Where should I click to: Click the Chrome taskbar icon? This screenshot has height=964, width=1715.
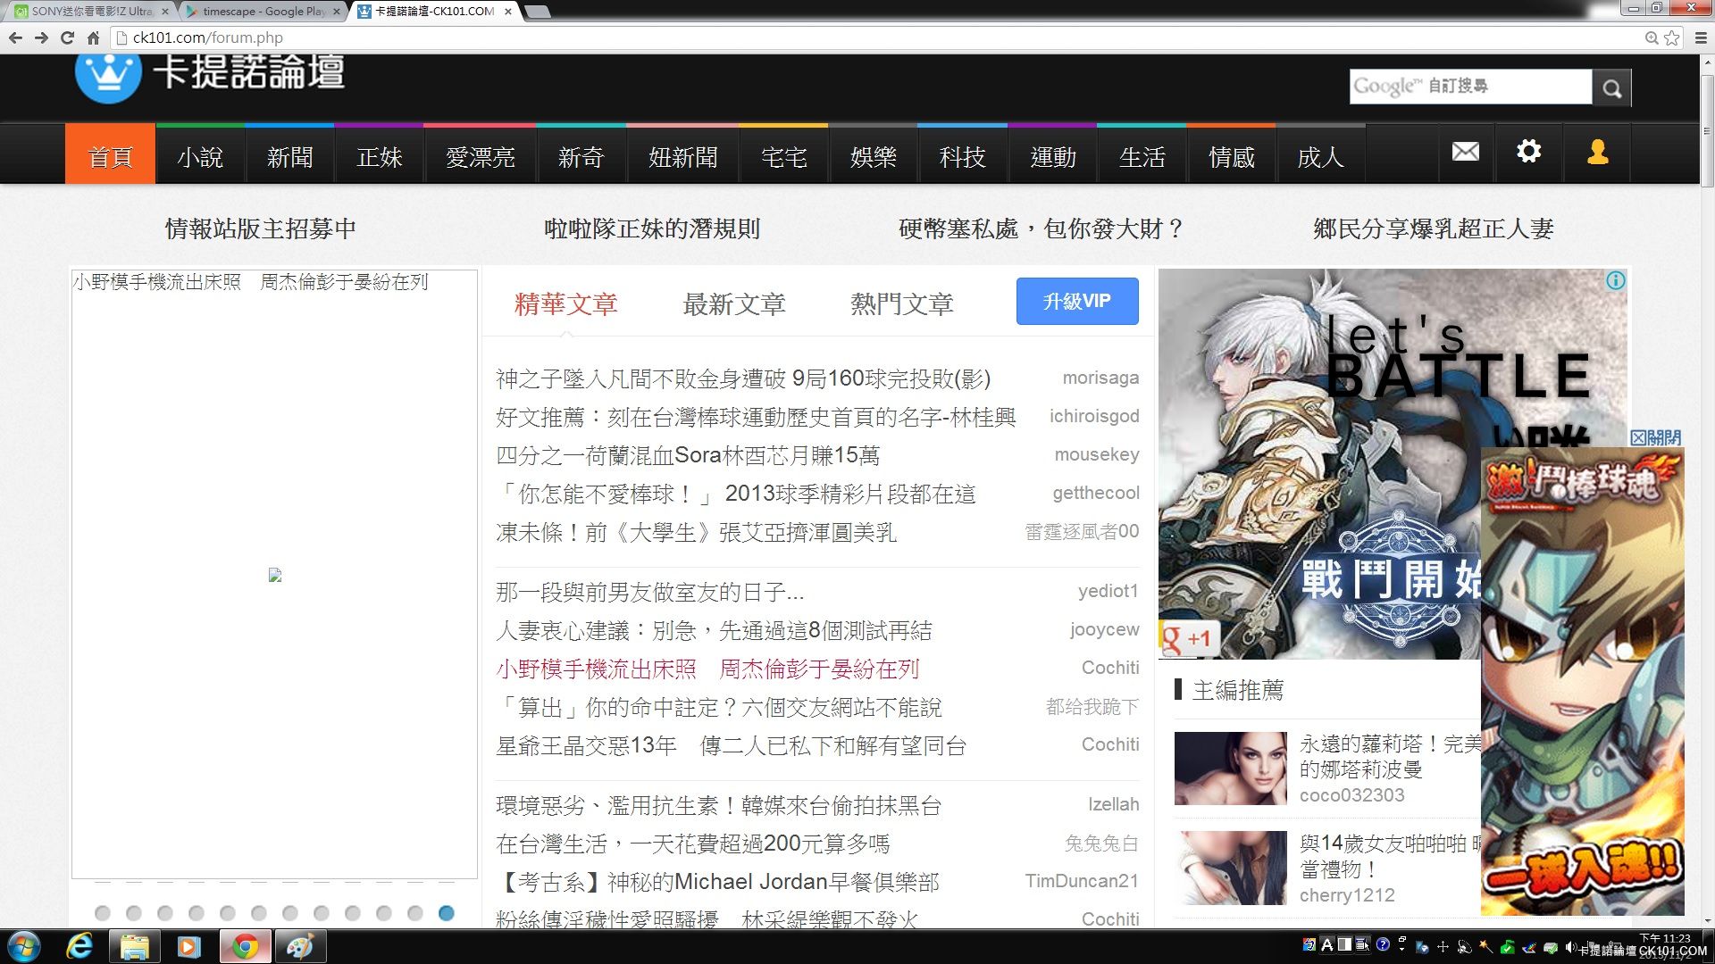(244, 946)
